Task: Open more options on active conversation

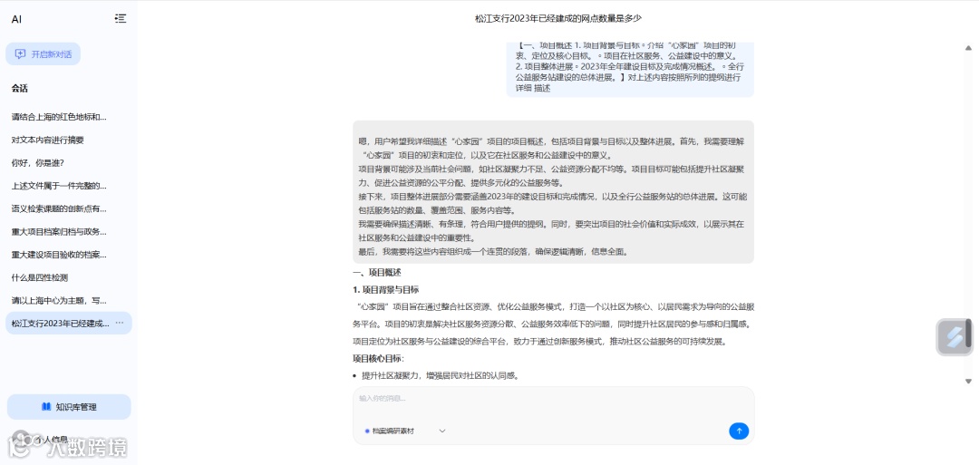Action: pyautogui.click(x=120, y=324)
